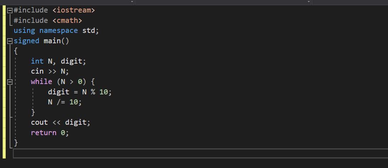Click the 'int' type keyword

(x=37, y=61)
